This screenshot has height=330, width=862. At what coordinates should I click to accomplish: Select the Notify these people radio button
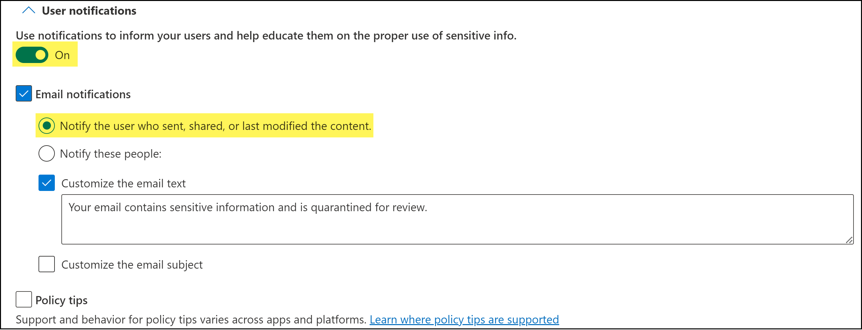tap(47, 154)
